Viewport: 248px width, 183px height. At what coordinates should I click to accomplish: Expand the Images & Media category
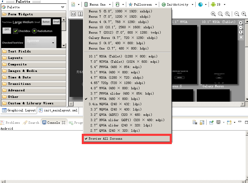click(x=34, y=71)
